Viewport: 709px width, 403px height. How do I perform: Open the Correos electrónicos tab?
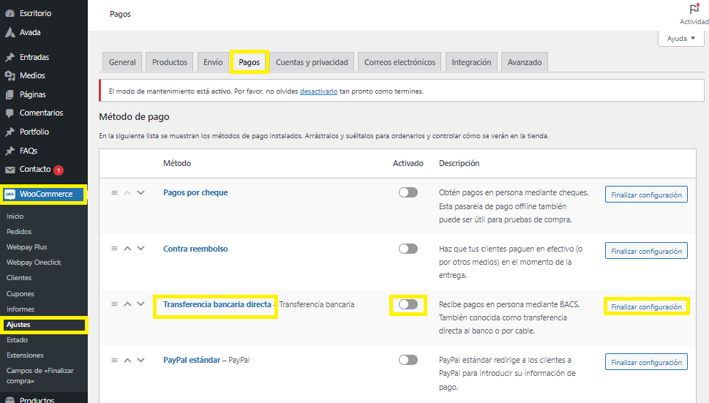click(399, 62)
